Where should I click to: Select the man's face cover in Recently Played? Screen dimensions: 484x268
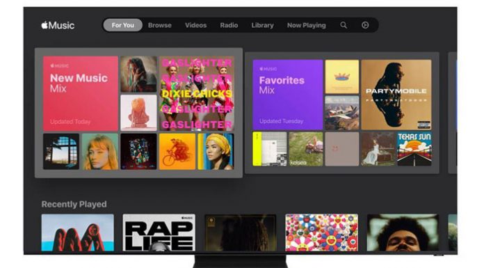[x=403, y=232]
